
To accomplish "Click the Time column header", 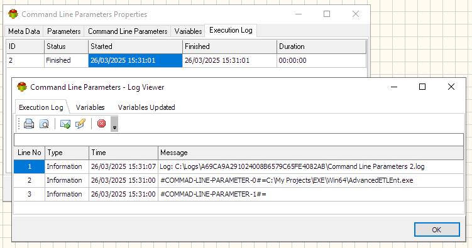I will 123,153.
